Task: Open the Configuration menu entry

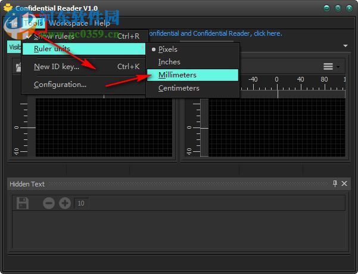Action: click(x=84, y=85)
